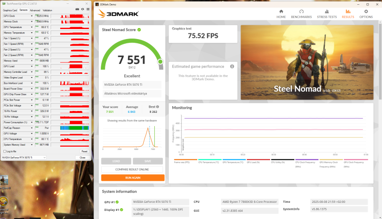Click the info icon beside Estimated game performance
Viewport: 382px width, 219px height.
click(x=232, y=66)
